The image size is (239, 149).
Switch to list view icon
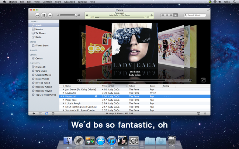pos(163,15)
